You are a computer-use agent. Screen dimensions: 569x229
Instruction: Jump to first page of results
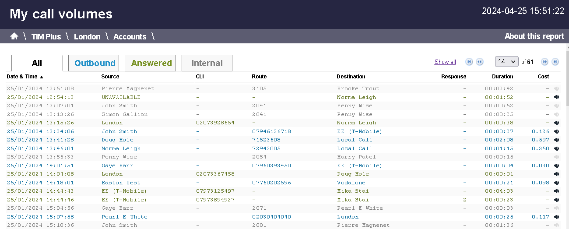tap(469, 62)
